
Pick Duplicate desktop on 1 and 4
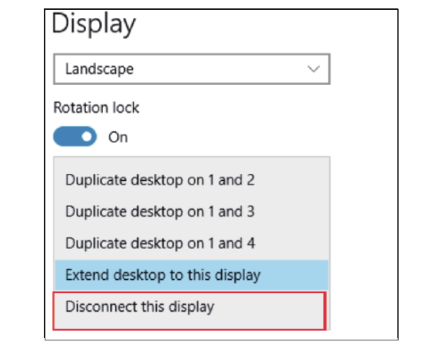point(159,243)
